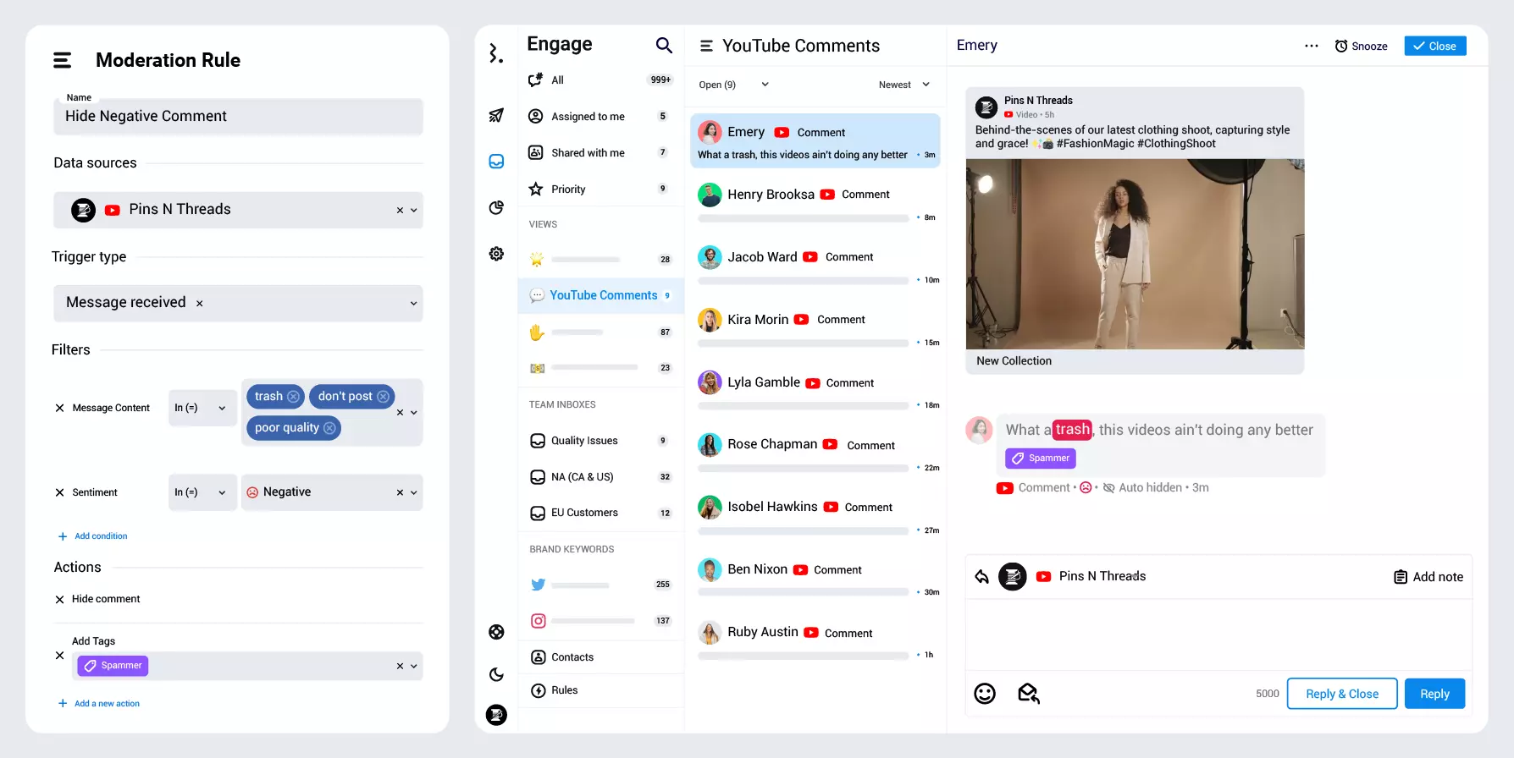The image size is (1514, 758).
Task: Expand the Open (9) status filter
Action: (x=733, y=85)
